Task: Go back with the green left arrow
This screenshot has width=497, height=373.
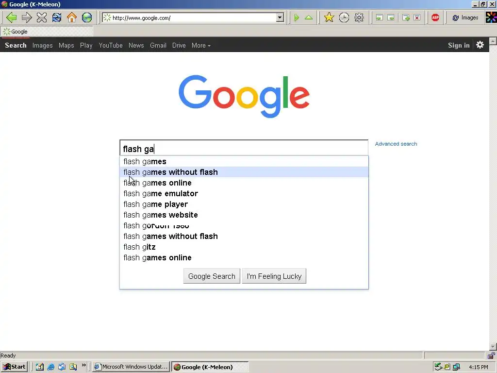Action: (x=12, y=17)
